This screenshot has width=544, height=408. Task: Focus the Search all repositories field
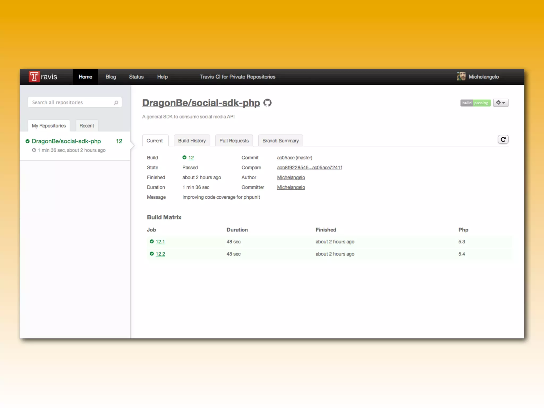click(70, 103)
